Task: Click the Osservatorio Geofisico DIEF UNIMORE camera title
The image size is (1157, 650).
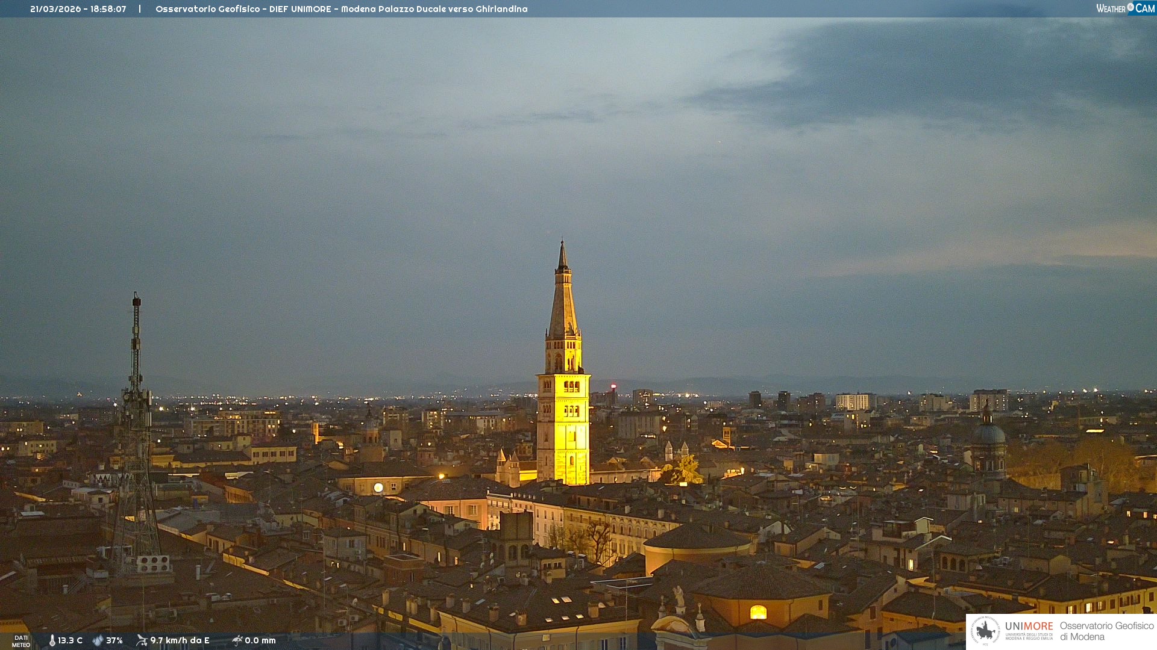Action: click(x=341, y=9)
